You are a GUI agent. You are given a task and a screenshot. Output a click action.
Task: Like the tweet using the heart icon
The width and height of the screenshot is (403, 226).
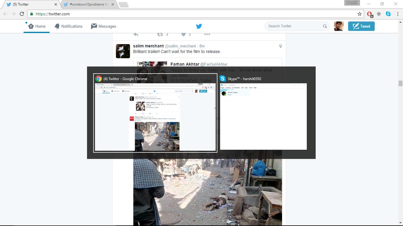tap(184, 34)
